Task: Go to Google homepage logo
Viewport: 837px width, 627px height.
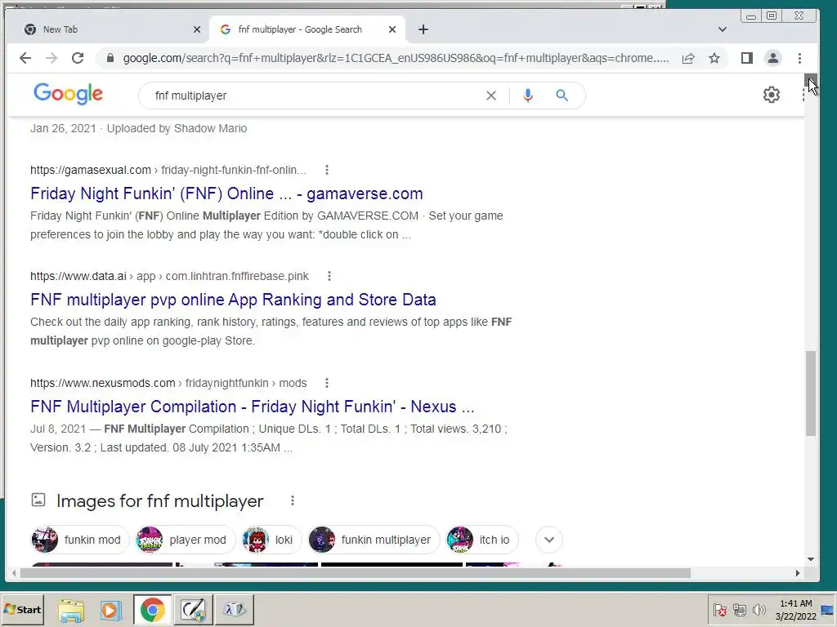Action: pos(68,94)
